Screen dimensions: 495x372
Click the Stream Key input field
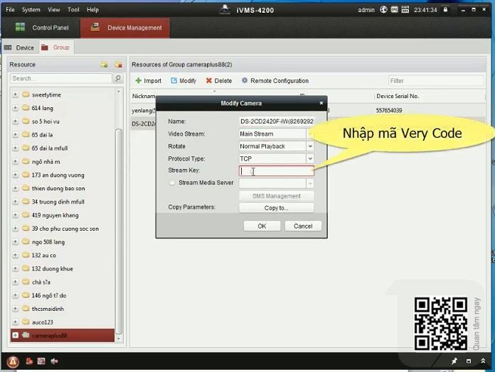tap(277, 171)
